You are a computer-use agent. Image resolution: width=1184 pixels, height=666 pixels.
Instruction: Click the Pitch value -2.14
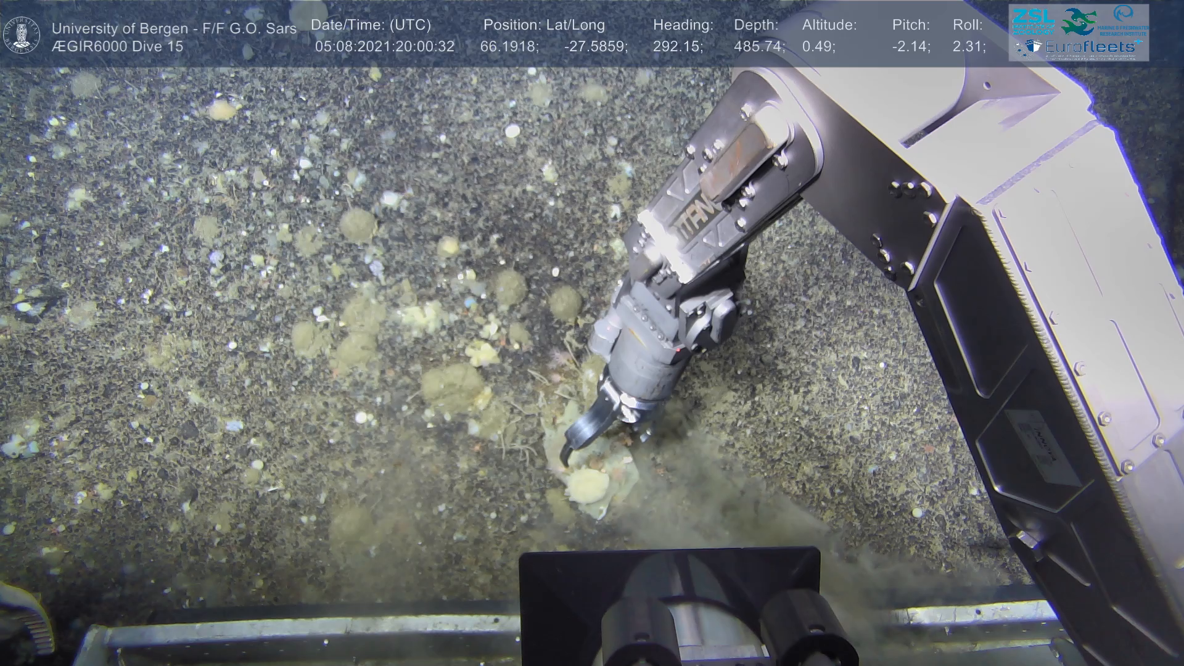[x=911, y=47]
